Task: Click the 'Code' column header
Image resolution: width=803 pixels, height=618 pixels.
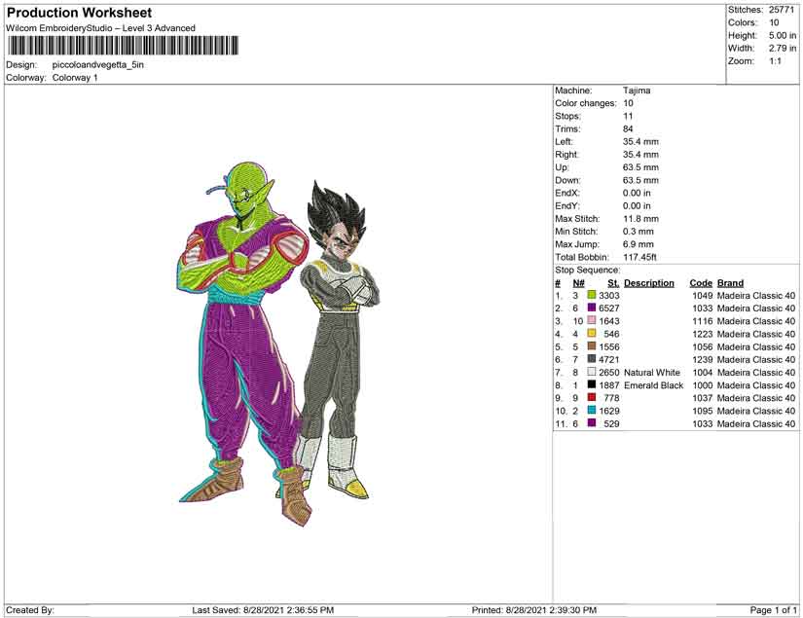Action: (701, 283)
